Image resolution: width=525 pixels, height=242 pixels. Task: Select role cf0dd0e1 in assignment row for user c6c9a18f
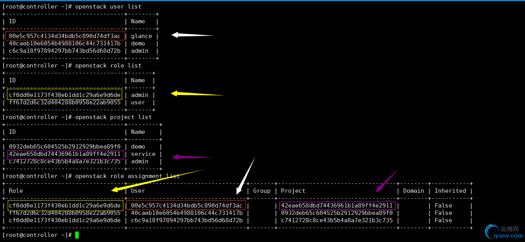pos(65,220)
